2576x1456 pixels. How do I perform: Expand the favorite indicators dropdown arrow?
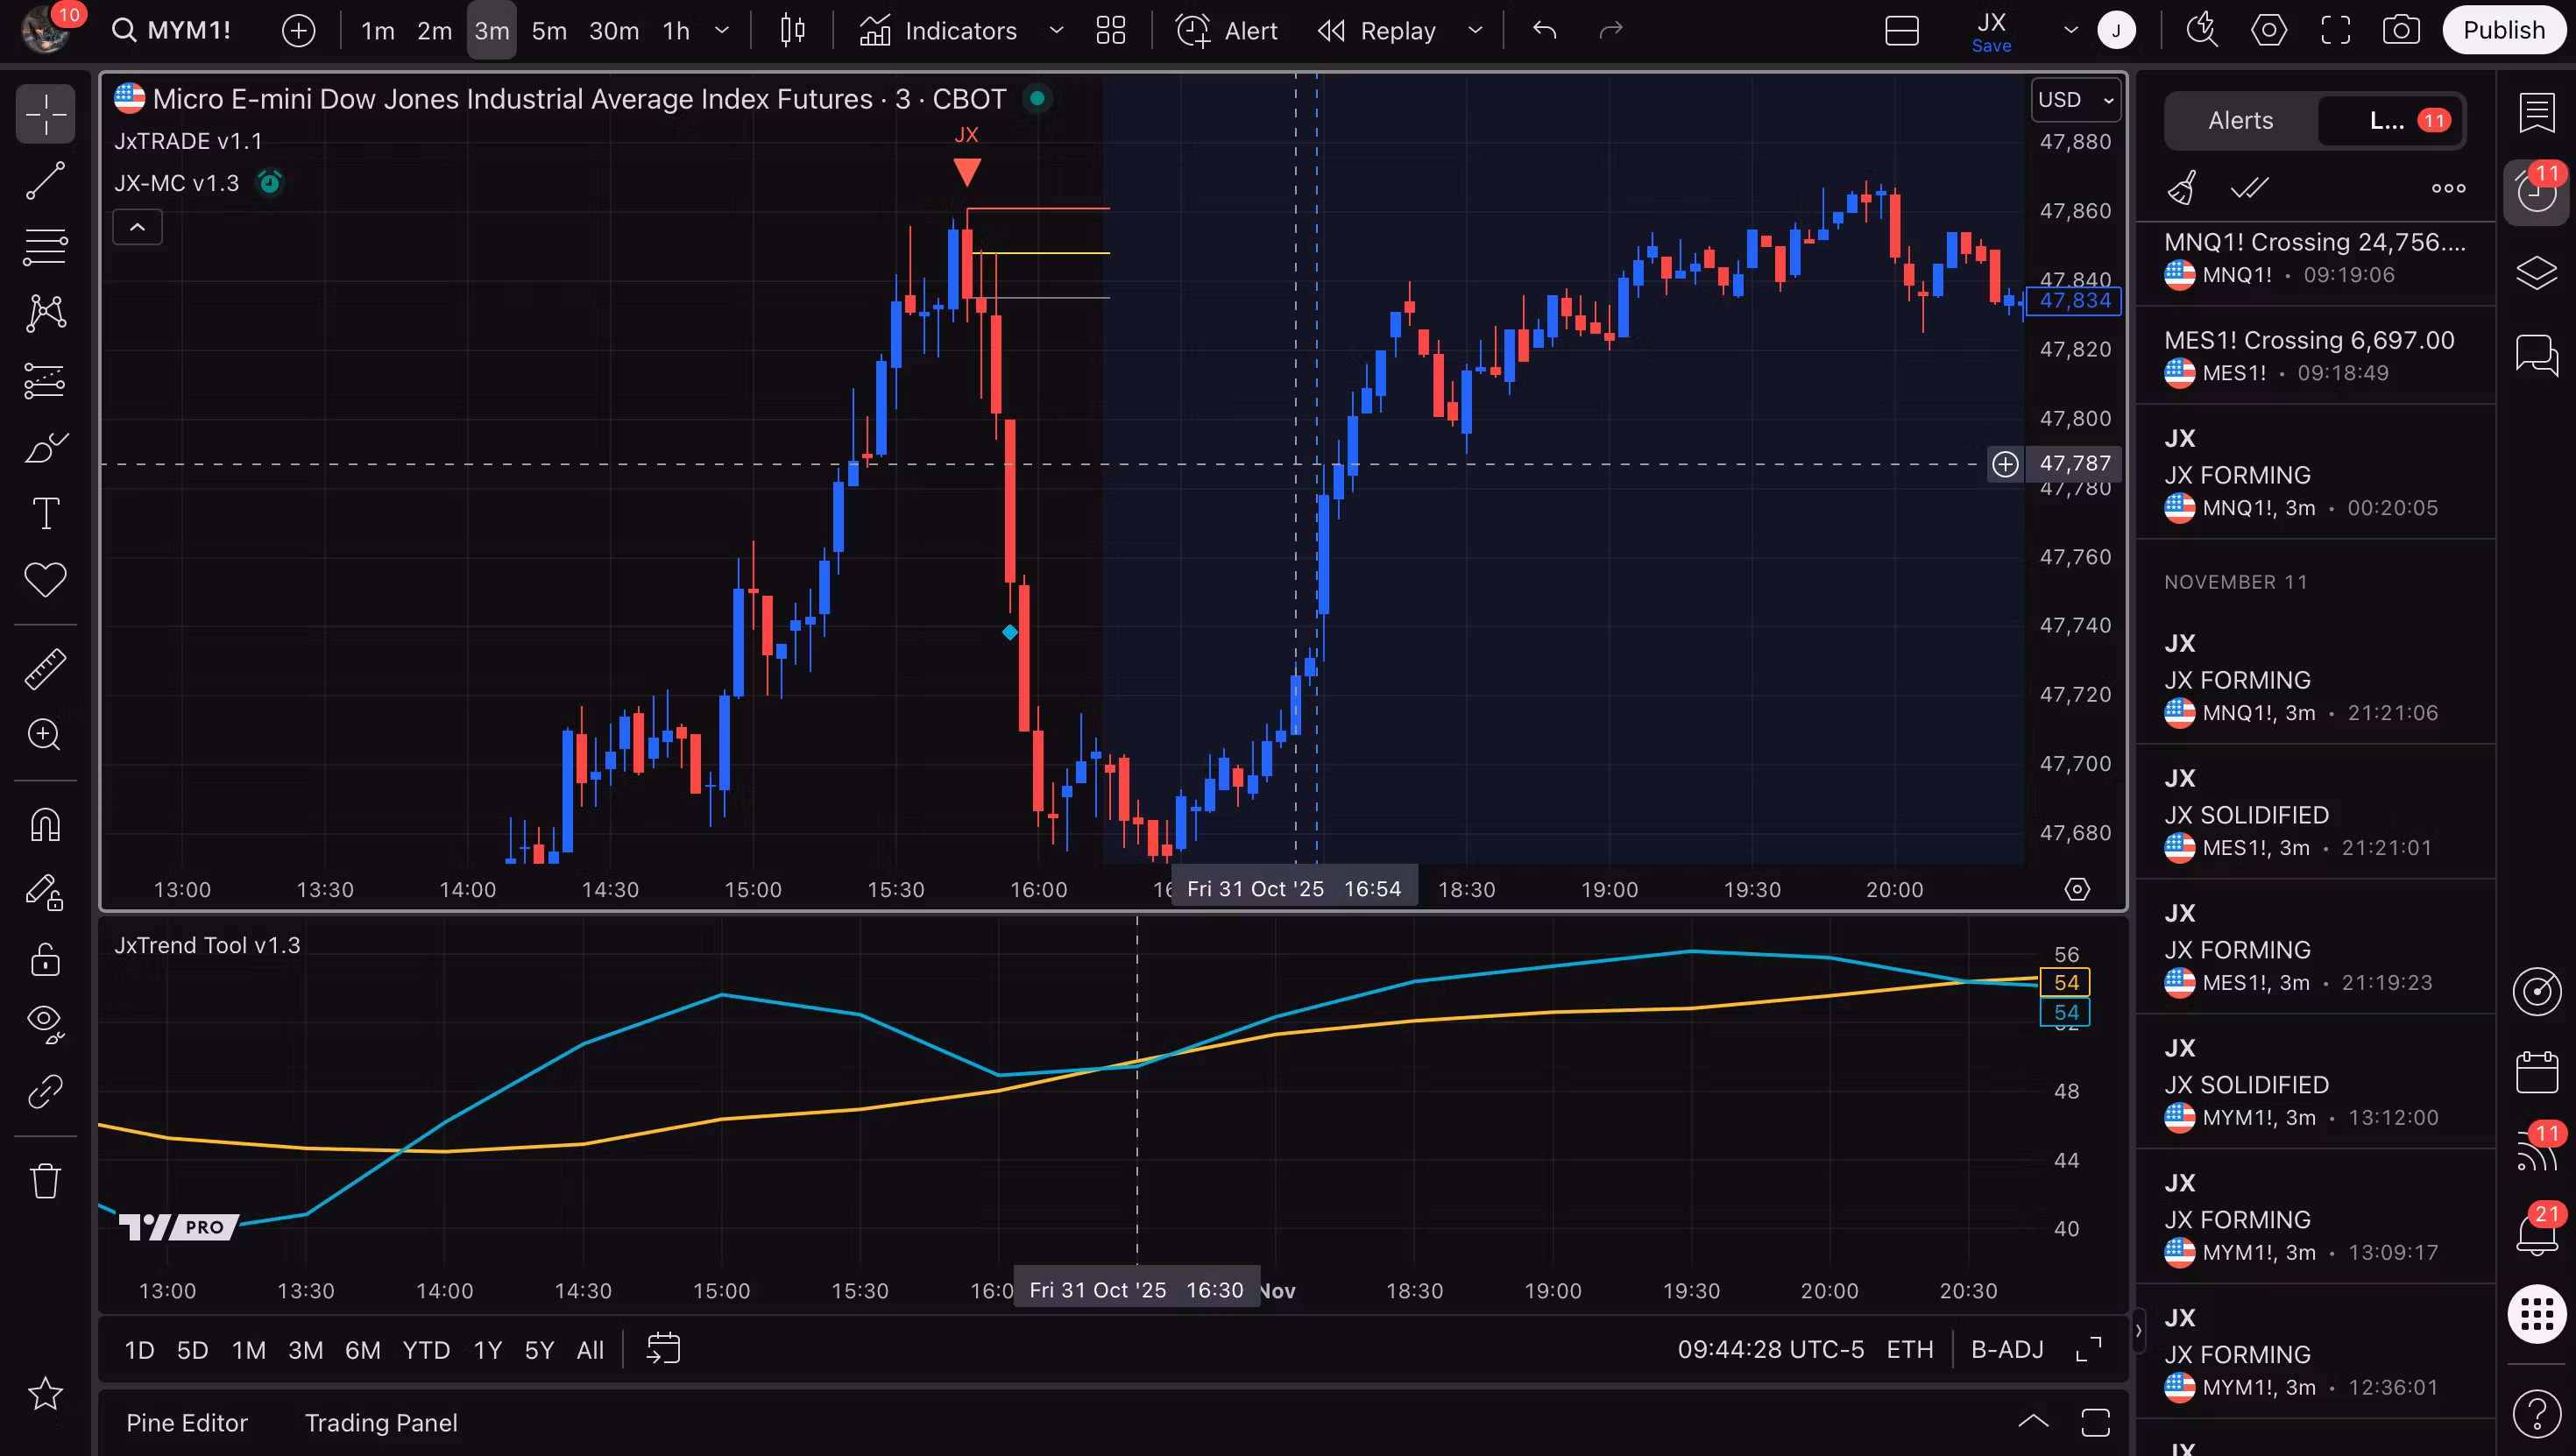pos(1056,31)
